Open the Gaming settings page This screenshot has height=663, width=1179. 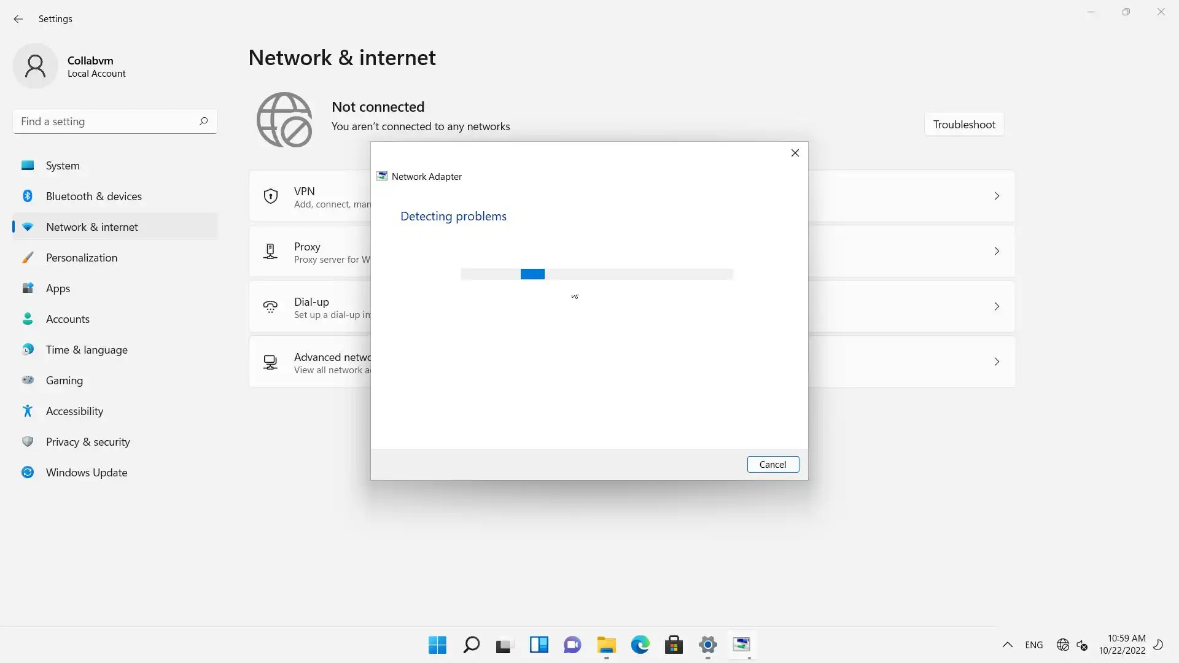64,380
